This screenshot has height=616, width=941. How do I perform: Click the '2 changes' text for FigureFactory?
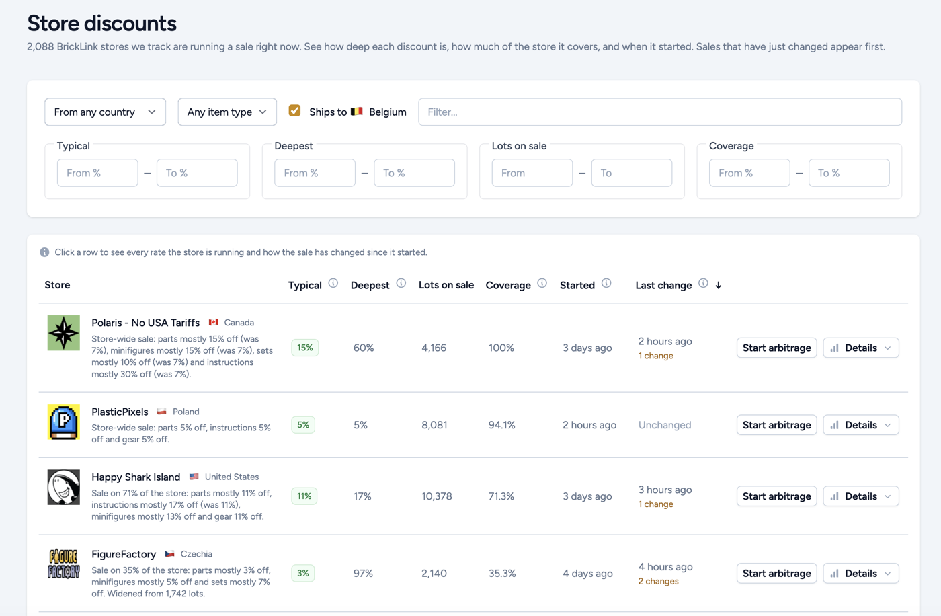click(x=659, y=582)
